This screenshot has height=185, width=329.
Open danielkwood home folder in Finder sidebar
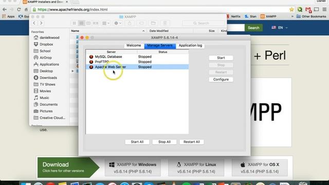(x=49, y=38)
